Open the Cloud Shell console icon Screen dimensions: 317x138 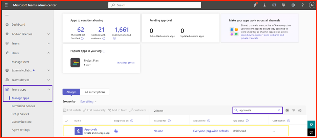[x=274, y=5]
